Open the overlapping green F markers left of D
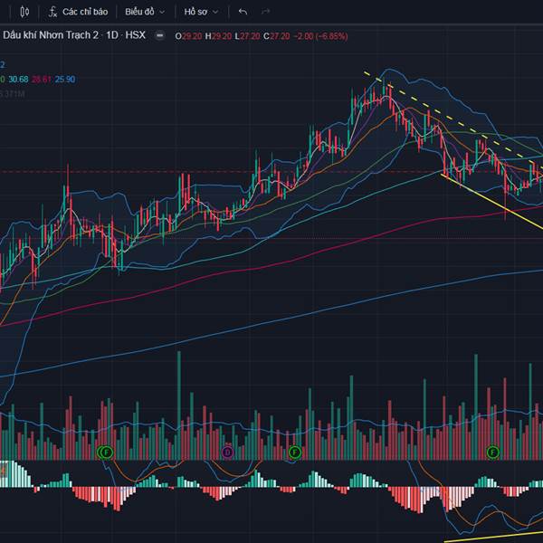This screenshot has width=543, height=543. pos(105,452)
